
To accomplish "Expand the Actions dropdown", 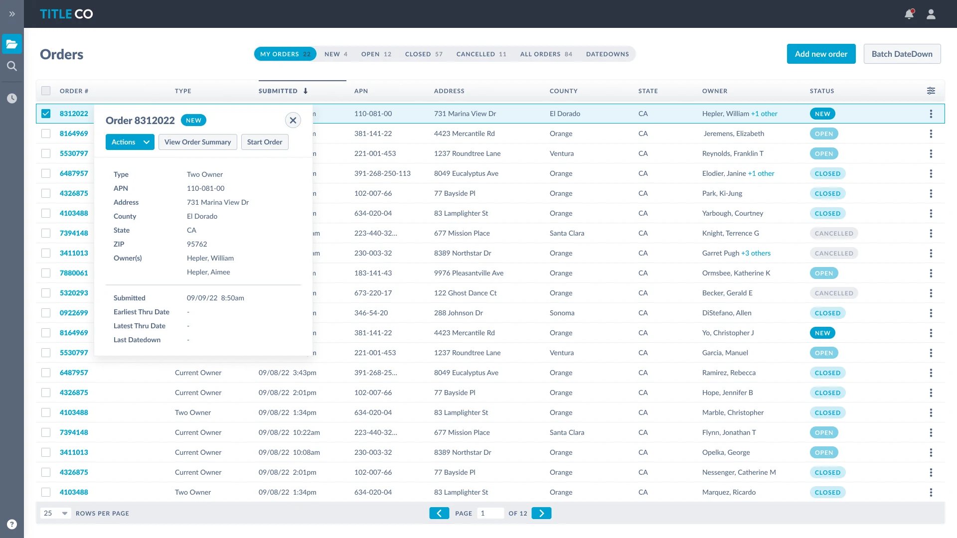I will 130,142.
